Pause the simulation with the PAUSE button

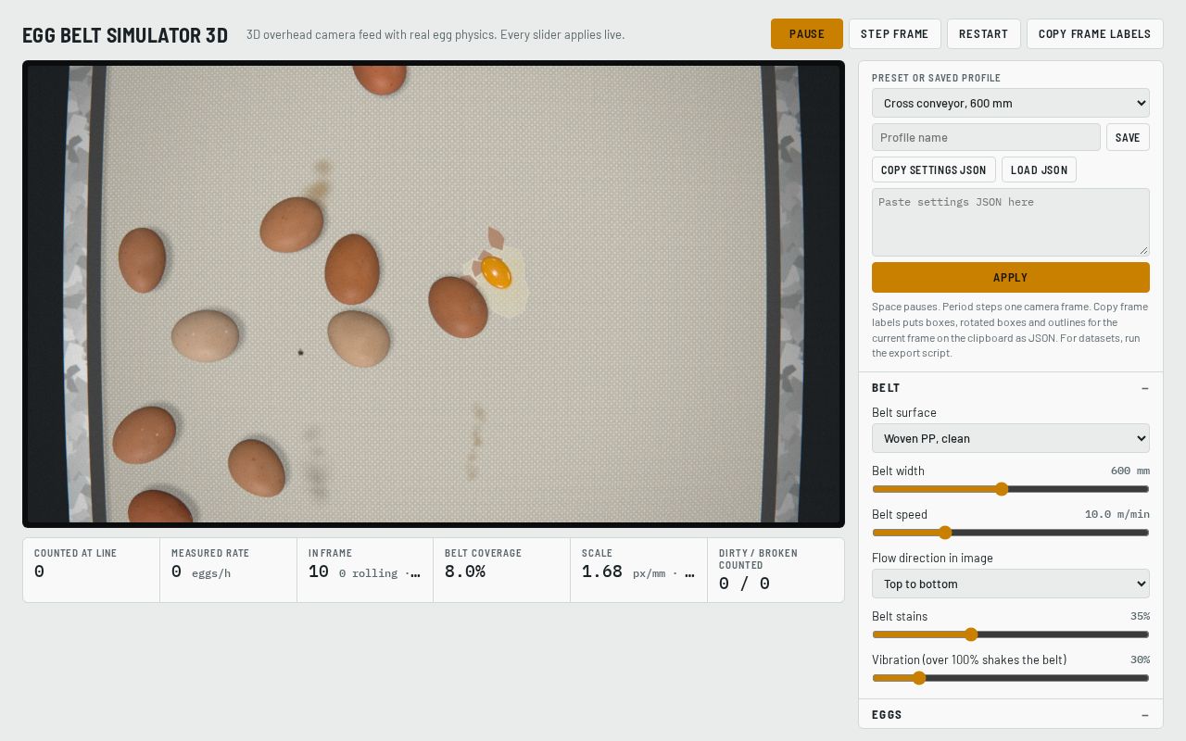coord(807,33)
